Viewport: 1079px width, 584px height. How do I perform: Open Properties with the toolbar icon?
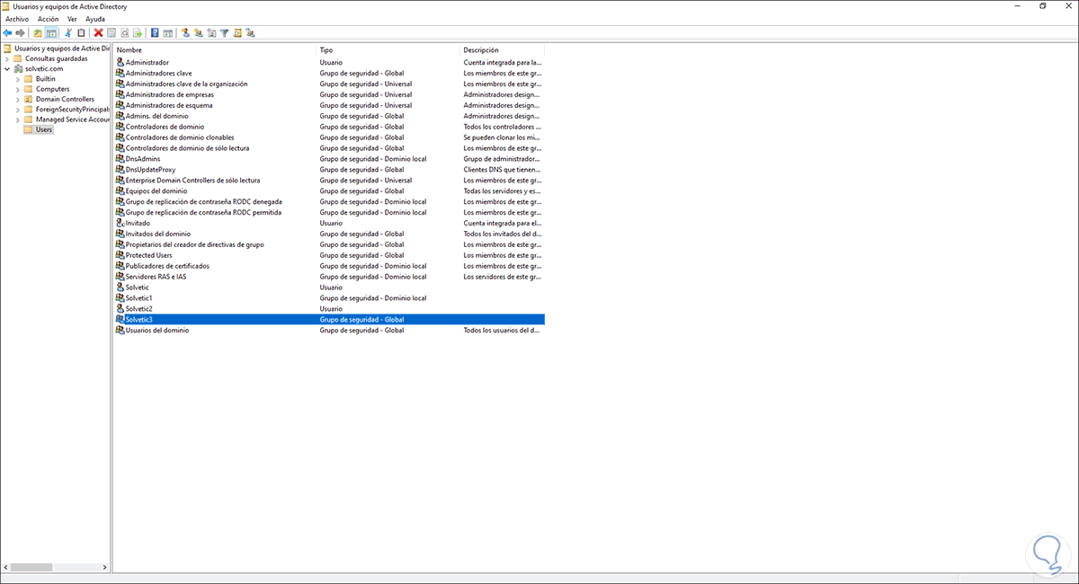[x=111, y=33]
